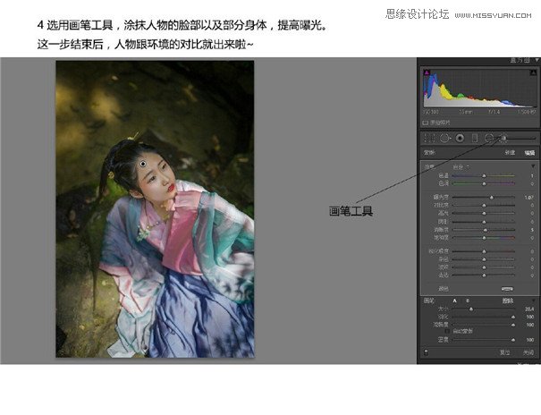541x415 pixels.
Task: Click the 曝光度 exposure slider handle
Action: point(491,198)
